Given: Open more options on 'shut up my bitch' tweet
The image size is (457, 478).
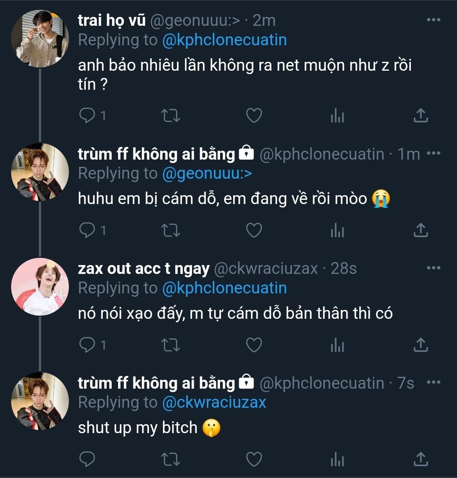Looking at the screenshot, I should click(434, 382).
